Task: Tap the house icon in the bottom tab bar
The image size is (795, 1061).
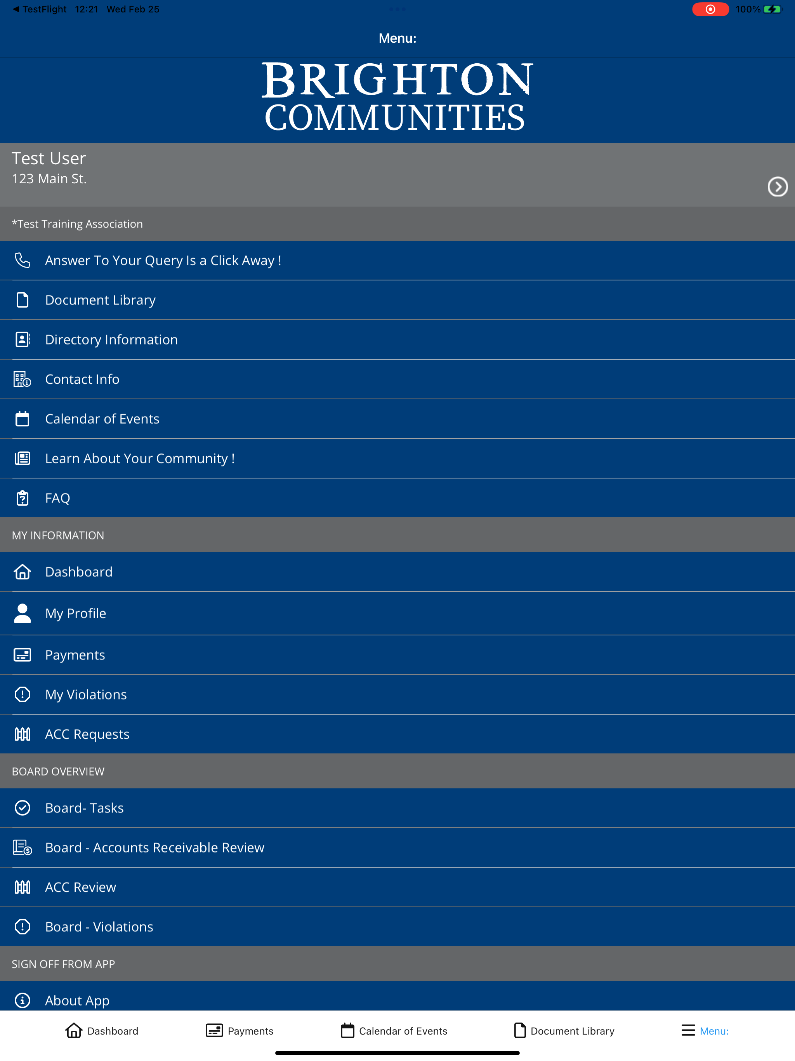Action: tap(74, 1030)
